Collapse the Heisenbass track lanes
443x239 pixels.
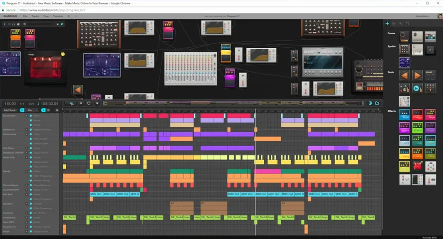pos(27,134)
